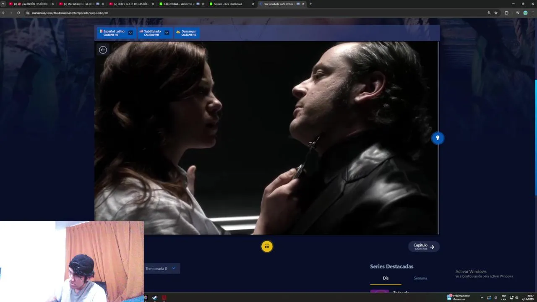Open the Steam icon in the taskbar
537x302 pixels.
pyautogui.click(x=154, y=298)
